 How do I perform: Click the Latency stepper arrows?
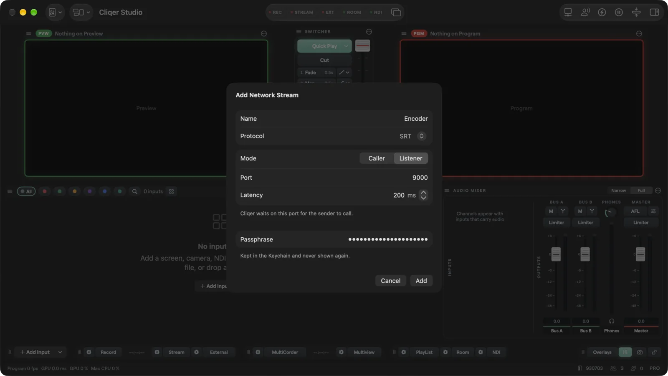423,195
